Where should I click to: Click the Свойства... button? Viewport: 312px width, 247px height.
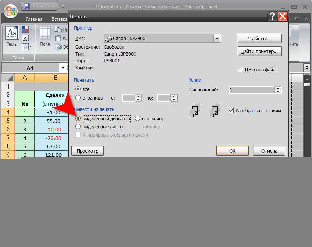coord(259,39)
